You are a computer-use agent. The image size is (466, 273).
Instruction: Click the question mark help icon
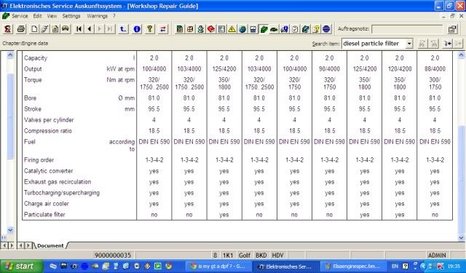tap(150, 29)
